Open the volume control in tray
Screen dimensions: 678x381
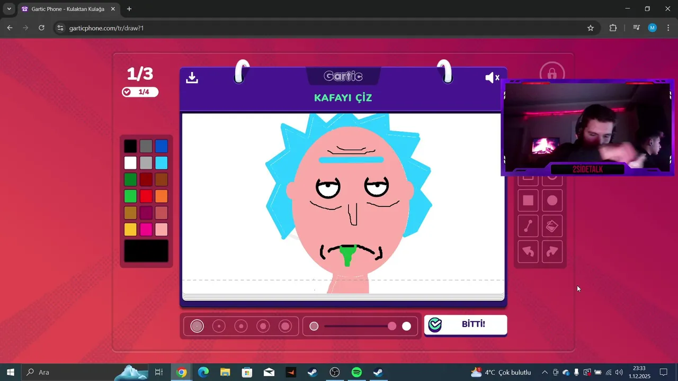tap(619, 373)
